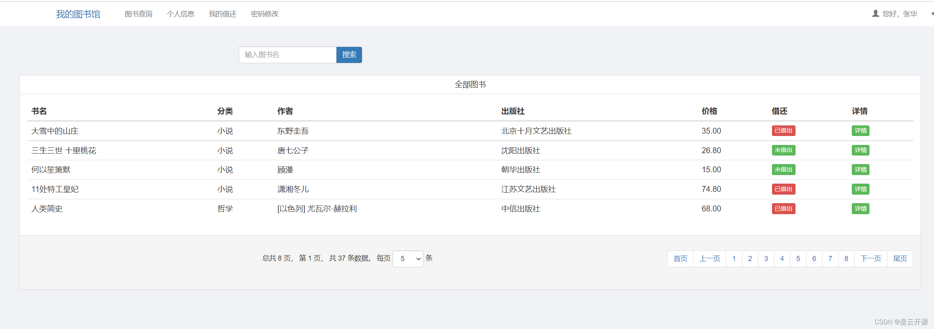Viewport: 934px width, 329px height.
Task: Open 详情 for 三生三世 十里桃花
Action: point(860,150)
